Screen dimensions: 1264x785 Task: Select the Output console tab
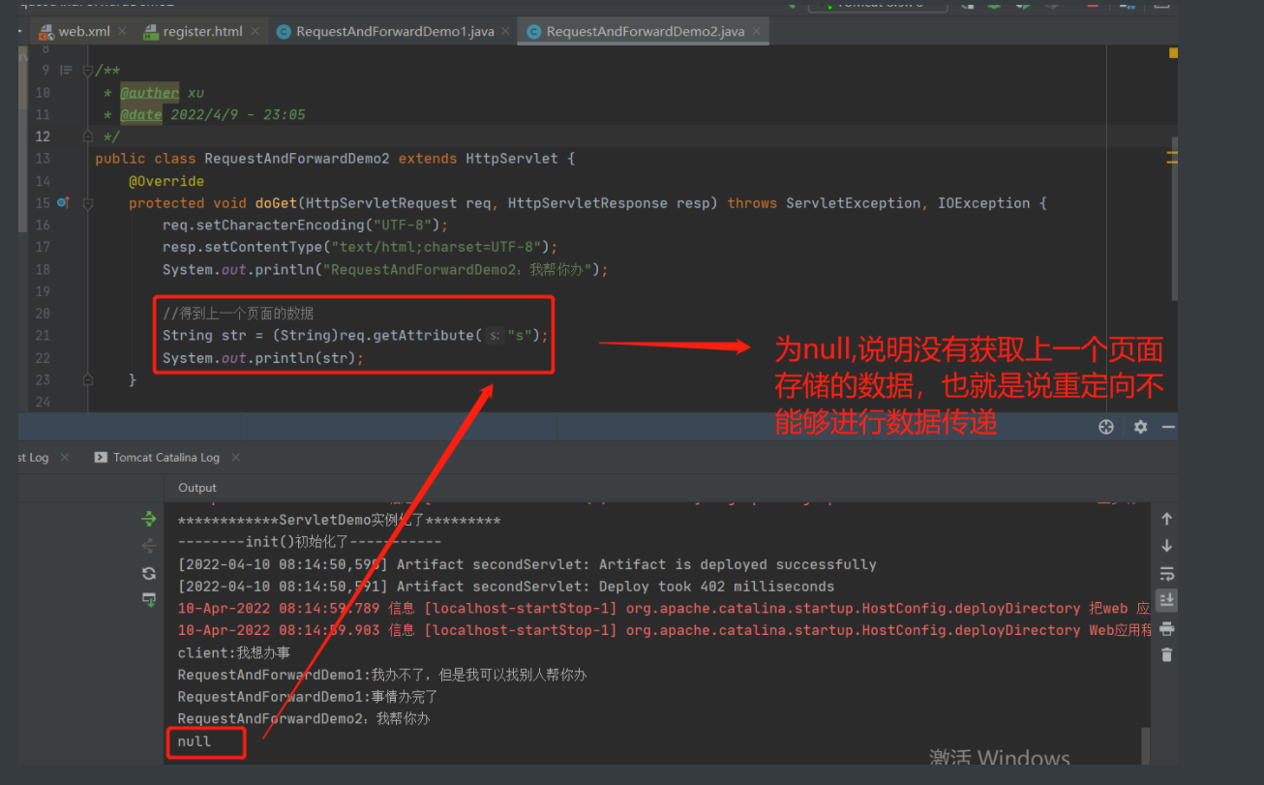click(197, 488)
